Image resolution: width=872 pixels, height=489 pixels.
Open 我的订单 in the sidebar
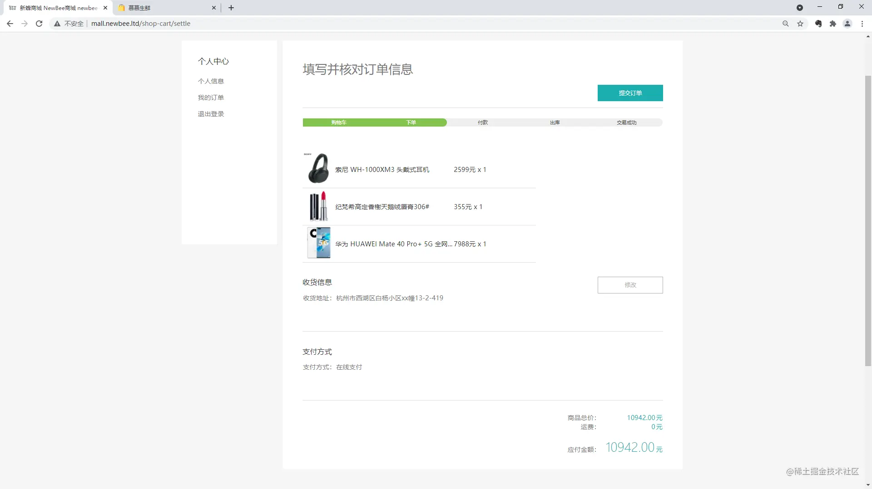pos(211,98)
